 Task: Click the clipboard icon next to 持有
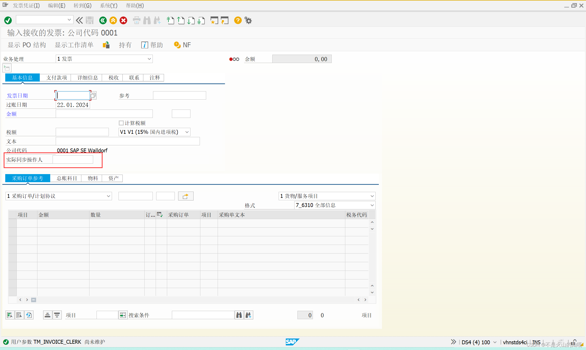coord(106,45)
